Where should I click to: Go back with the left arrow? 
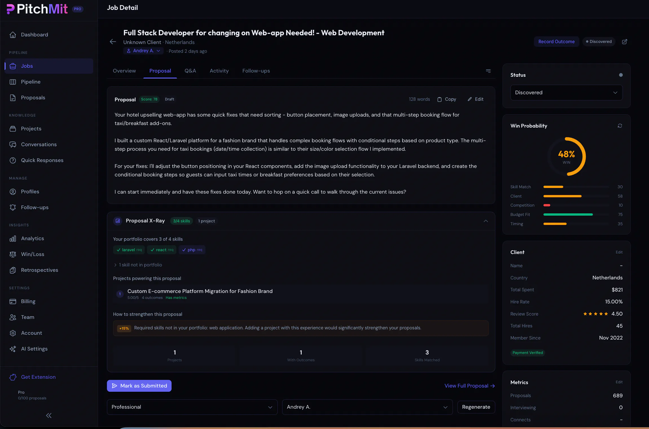(x=113, y=42)
